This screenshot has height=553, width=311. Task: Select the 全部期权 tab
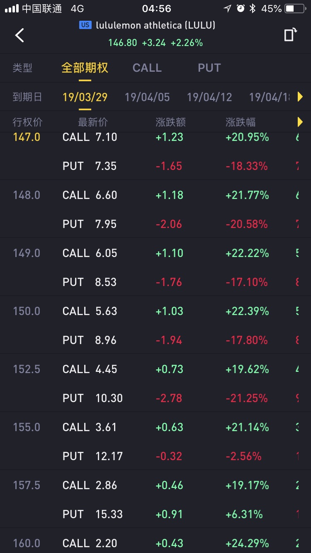[85, 68]
